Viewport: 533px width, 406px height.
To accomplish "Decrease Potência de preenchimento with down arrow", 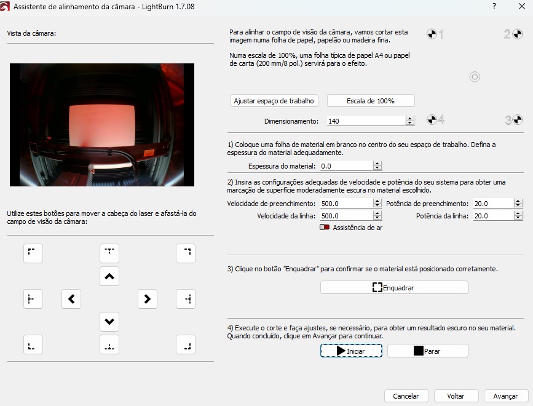I will (x=518, y=205).
